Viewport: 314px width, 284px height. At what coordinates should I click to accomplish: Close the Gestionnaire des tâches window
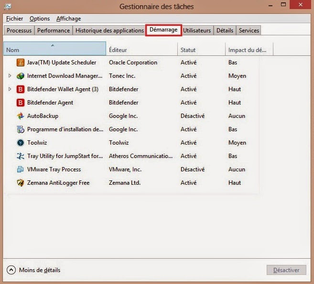(x=301, y=5)
